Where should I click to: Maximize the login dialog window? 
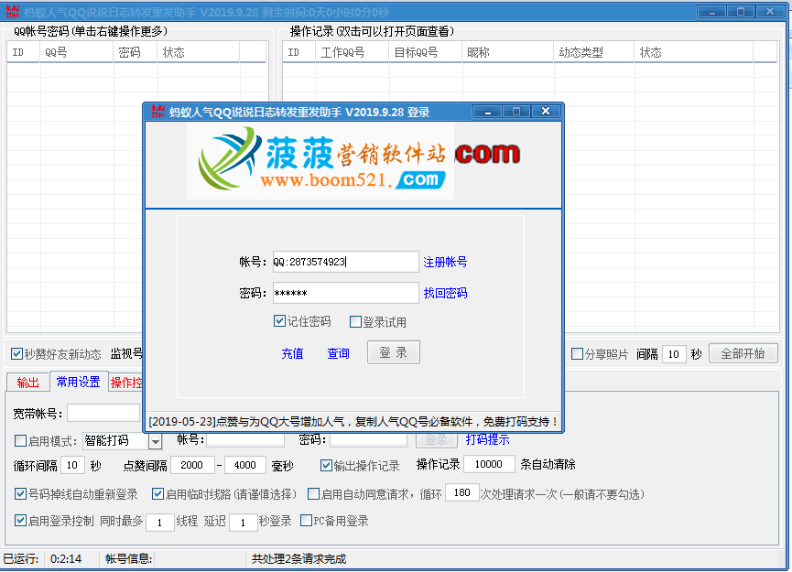point(516,112)
